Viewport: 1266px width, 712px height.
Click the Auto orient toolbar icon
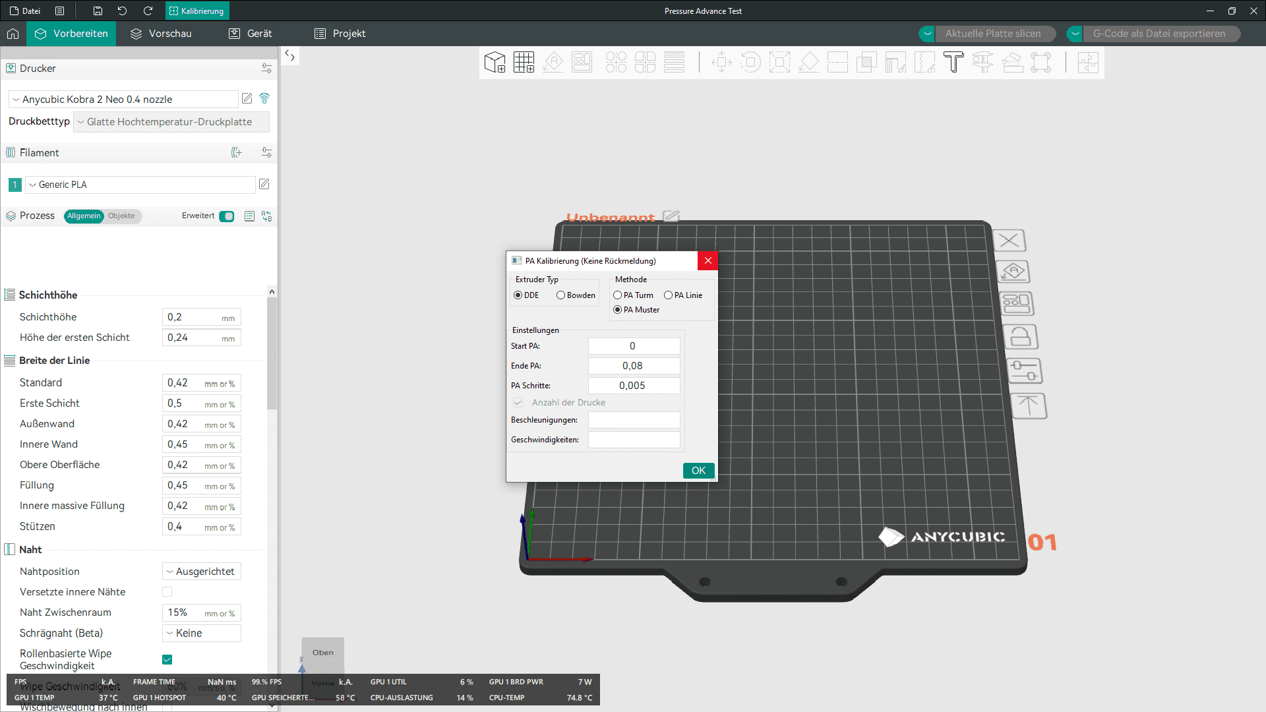click(553, 62)
